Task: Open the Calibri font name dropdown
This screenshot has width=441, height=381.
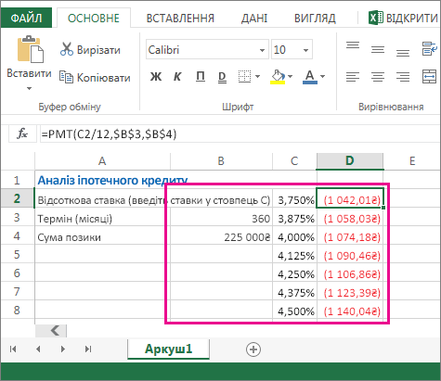Action: (x=262, y=50)
